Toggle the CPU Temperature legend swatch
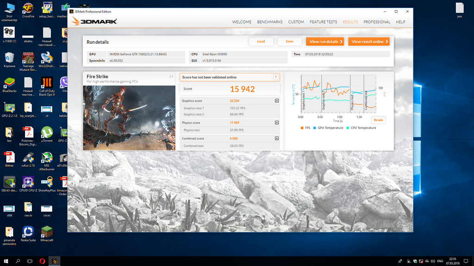The height and width of the screenshot is (266, 474). click(348, 128)
